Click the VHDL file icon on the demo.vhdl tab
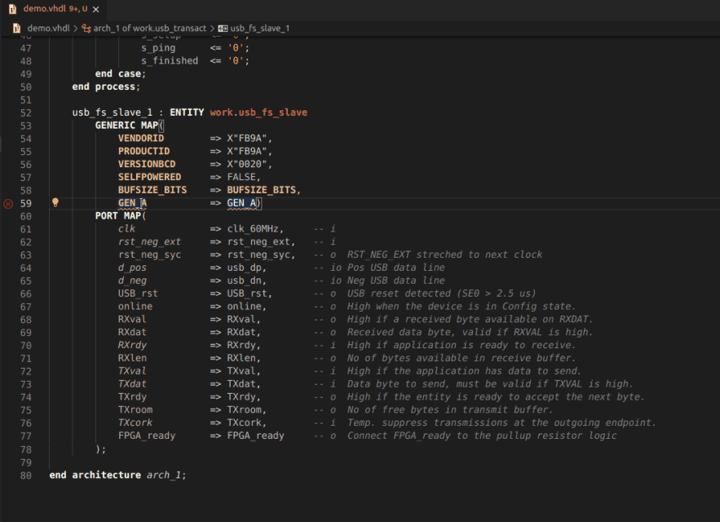Viewport: 720px width, 522px height. tap(11, 9)
